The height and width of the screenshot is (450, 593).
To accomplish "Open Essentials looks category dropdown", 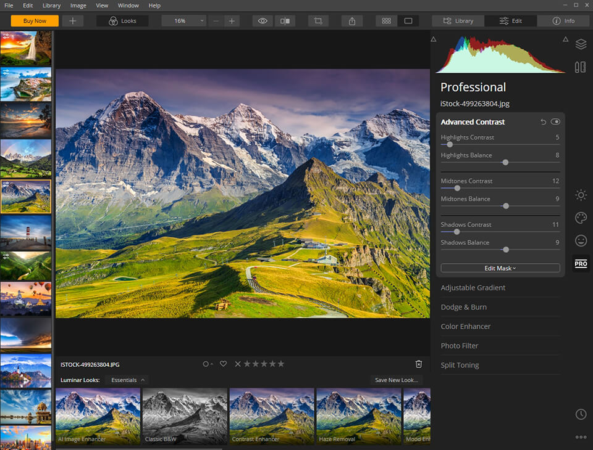I will (126, 380).
